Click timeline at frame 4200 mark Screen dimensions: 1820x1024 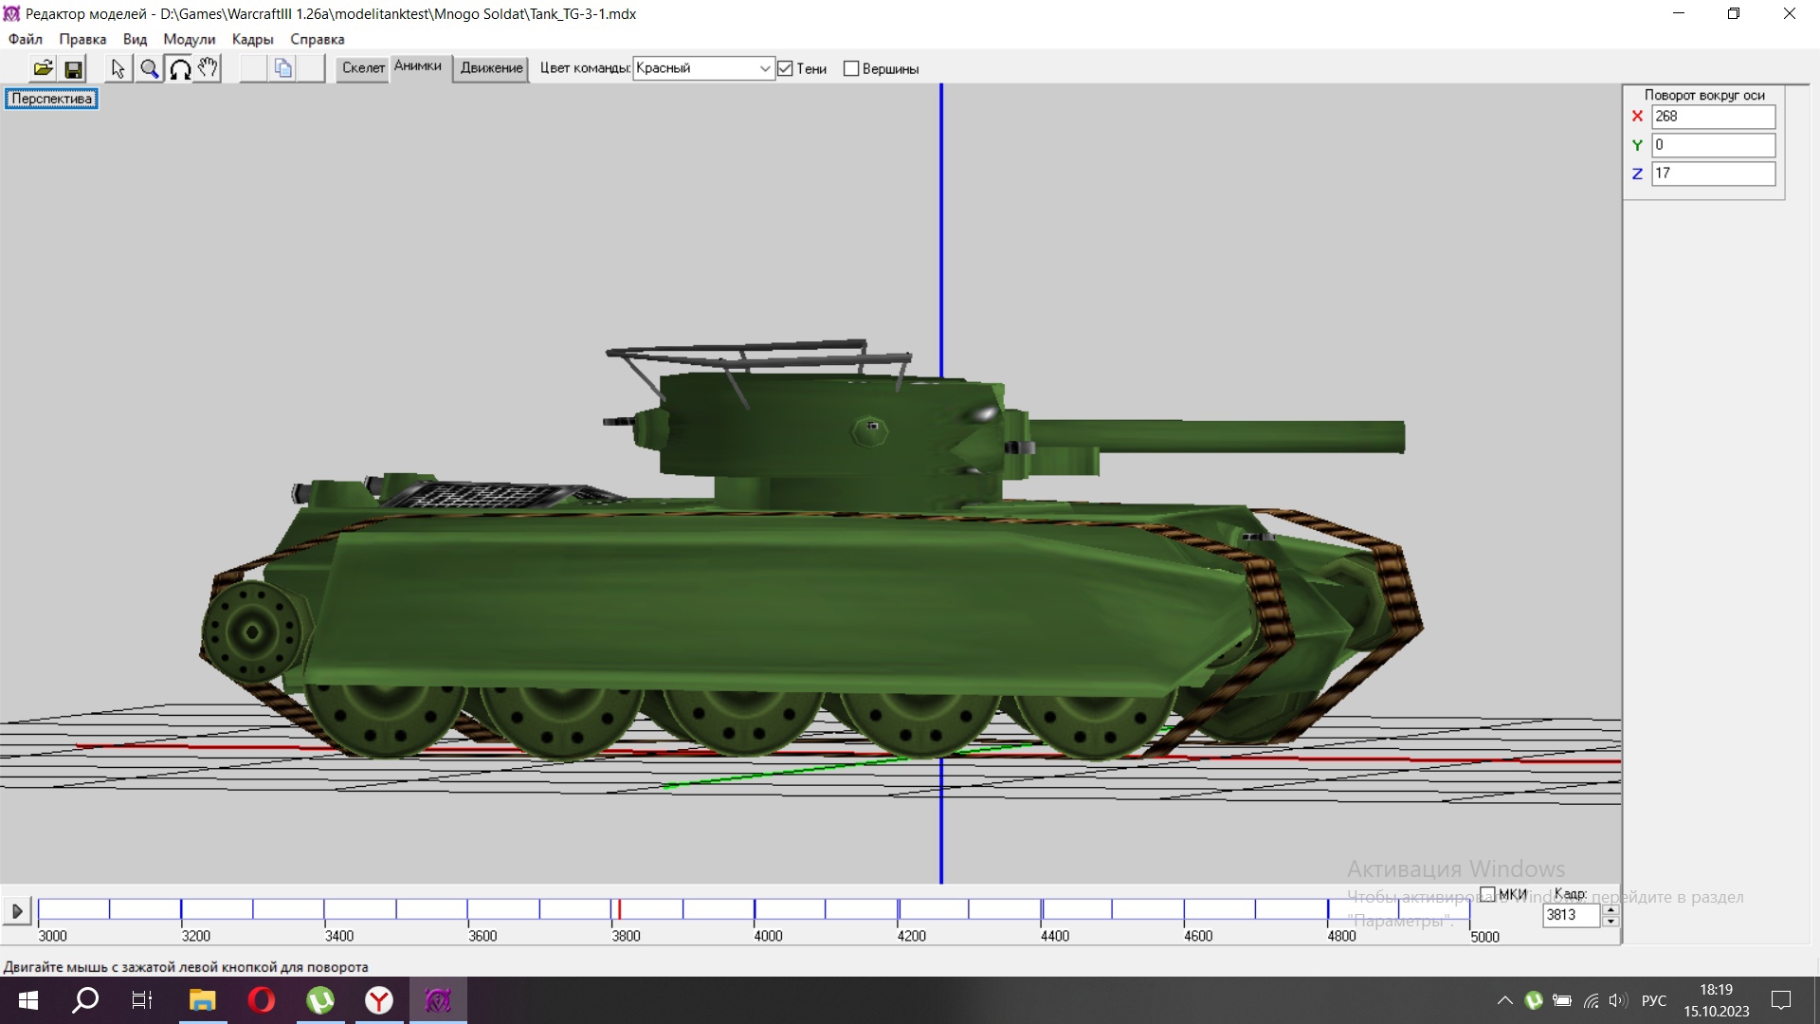click(898, 910)
